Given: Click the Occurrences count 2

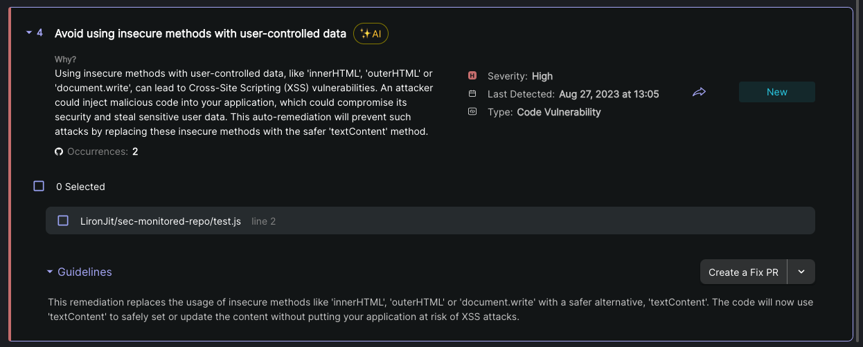Looking at the screenshot, I should tap(135, 151).
